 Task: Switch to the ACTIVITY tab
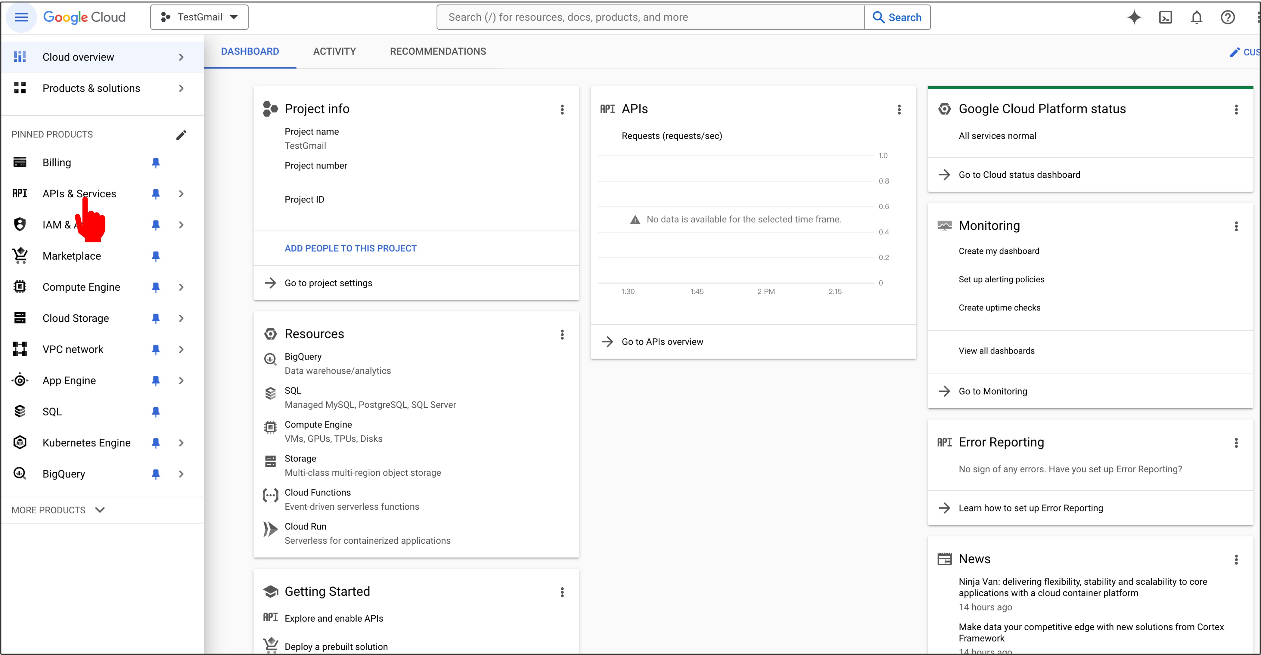click(334, 51)
